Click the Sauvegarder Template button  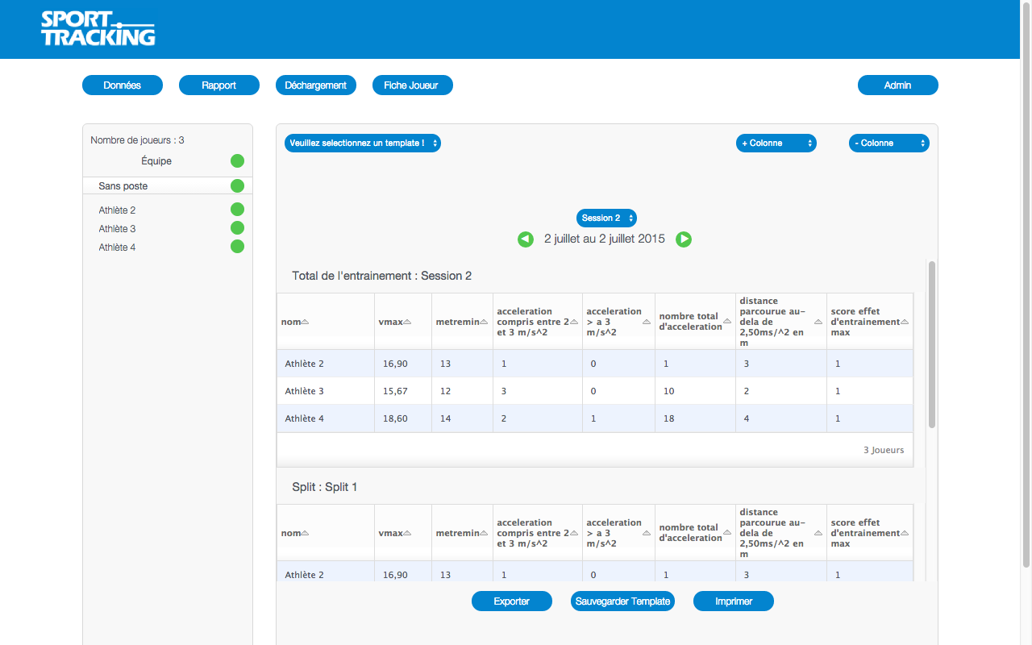622,601
